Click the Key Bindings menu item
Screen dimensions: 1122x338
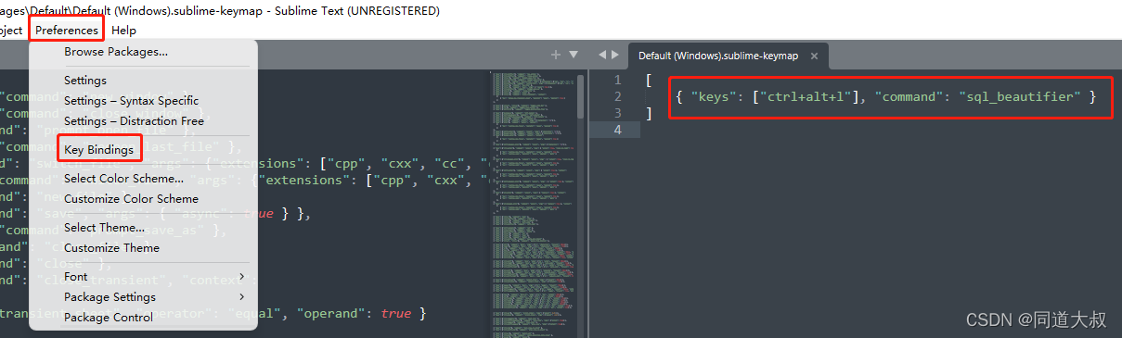pyautogui.click(x=98, y=149)
